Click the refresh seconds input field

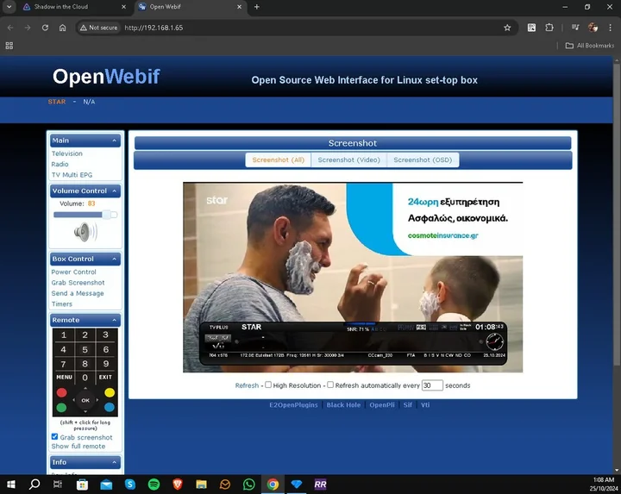click(x=432, y=385)
